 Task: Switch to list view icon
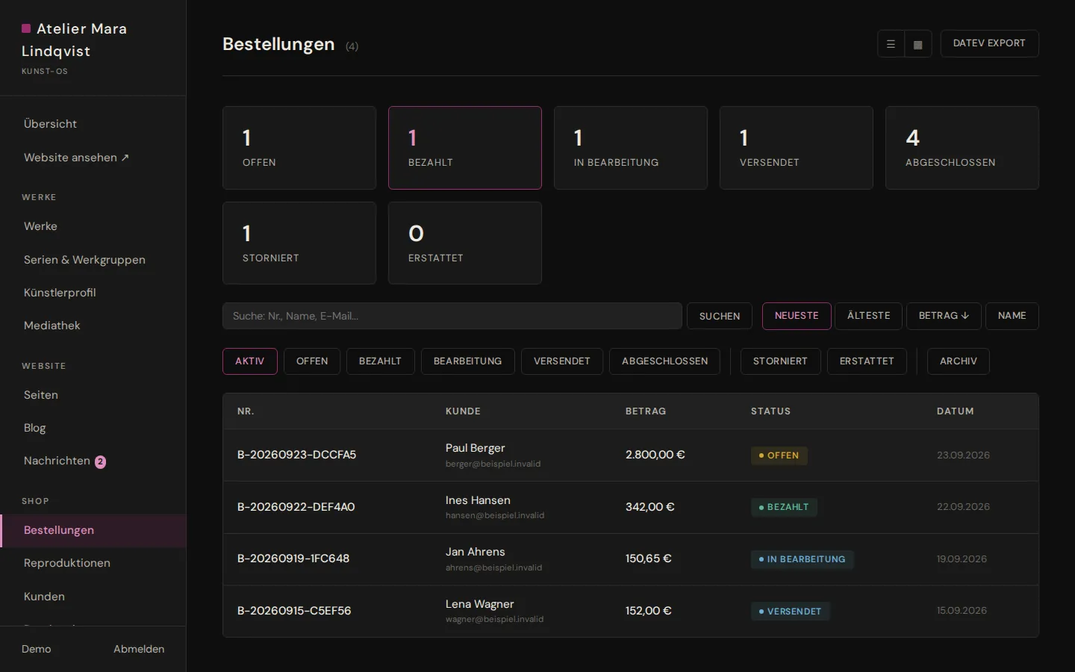(x=891, y=44)
